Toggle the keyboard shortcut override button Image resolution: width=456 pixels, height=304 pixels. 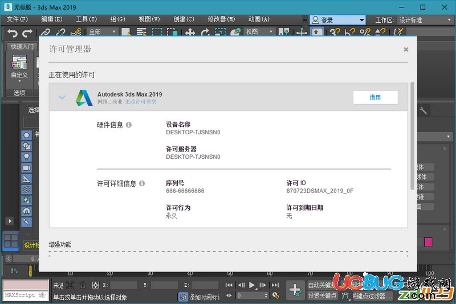(x=317, y=32)
